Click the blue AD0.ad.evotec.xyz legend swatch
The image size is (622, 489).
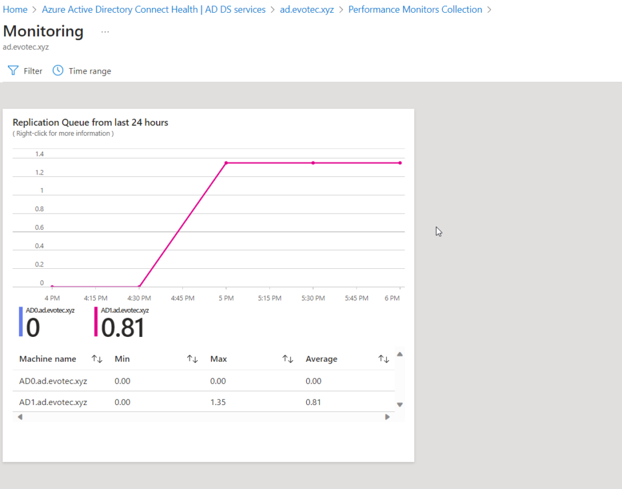(21, 322)
